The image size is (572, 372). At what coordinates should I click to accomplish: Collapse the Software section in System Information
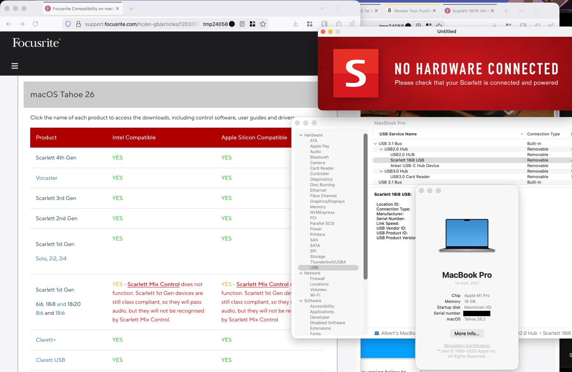coord(301,301)
